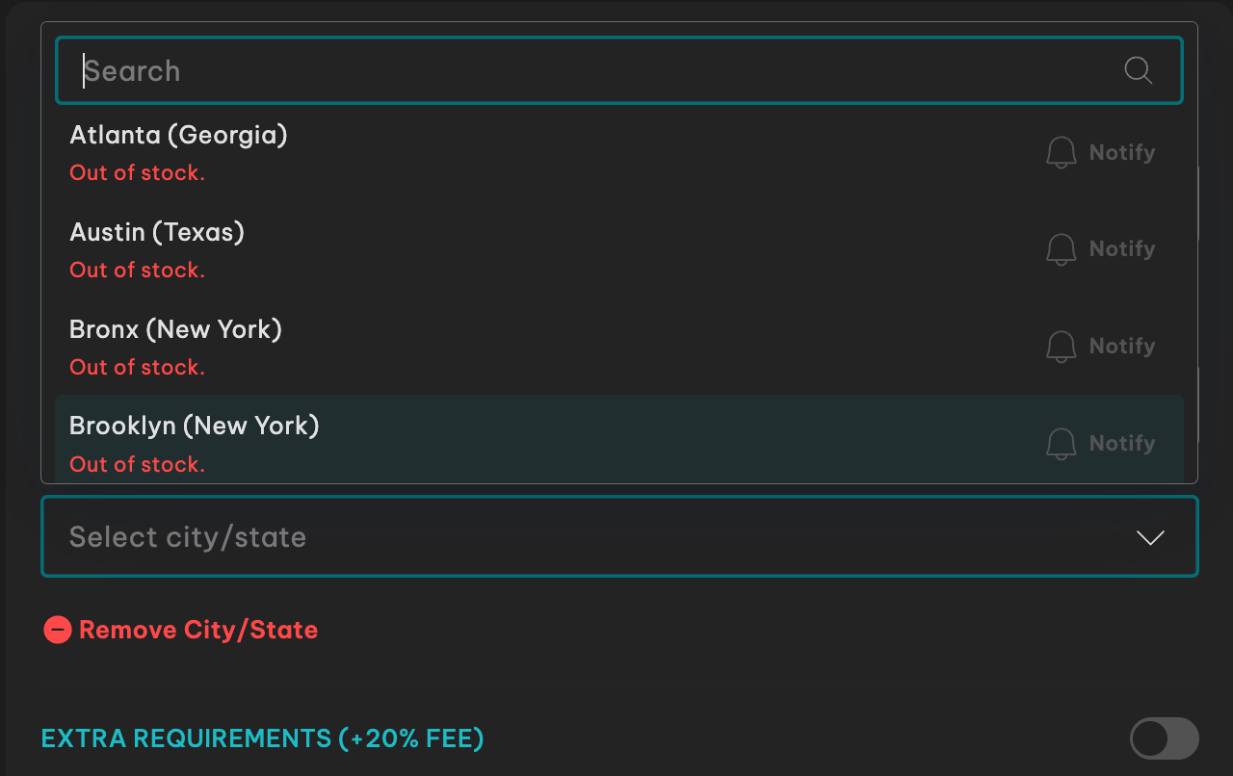Screen dimensions: 1233x776
Task: Expand the Select city/state chevron arrow
Action: click(1150, 537)
